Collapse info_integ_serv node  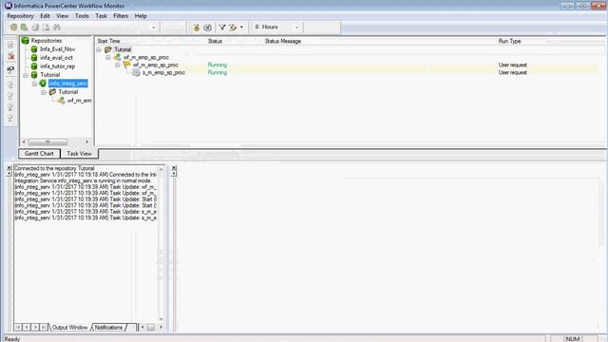(x=34, y=84)
